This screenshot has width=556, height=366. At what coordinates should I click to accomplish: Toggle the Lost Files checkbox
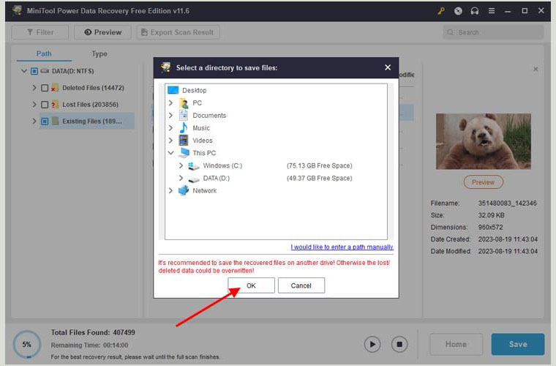[45, 105]
